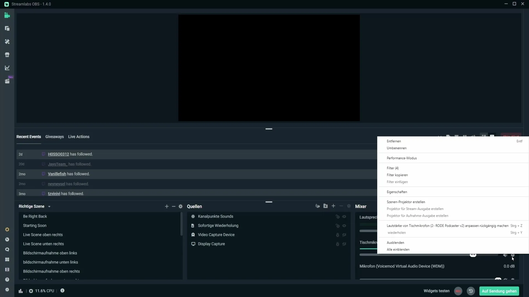Switch to the Recent Events tab
The width and height of the screenshot is (529, 297).
pos(29,137)
